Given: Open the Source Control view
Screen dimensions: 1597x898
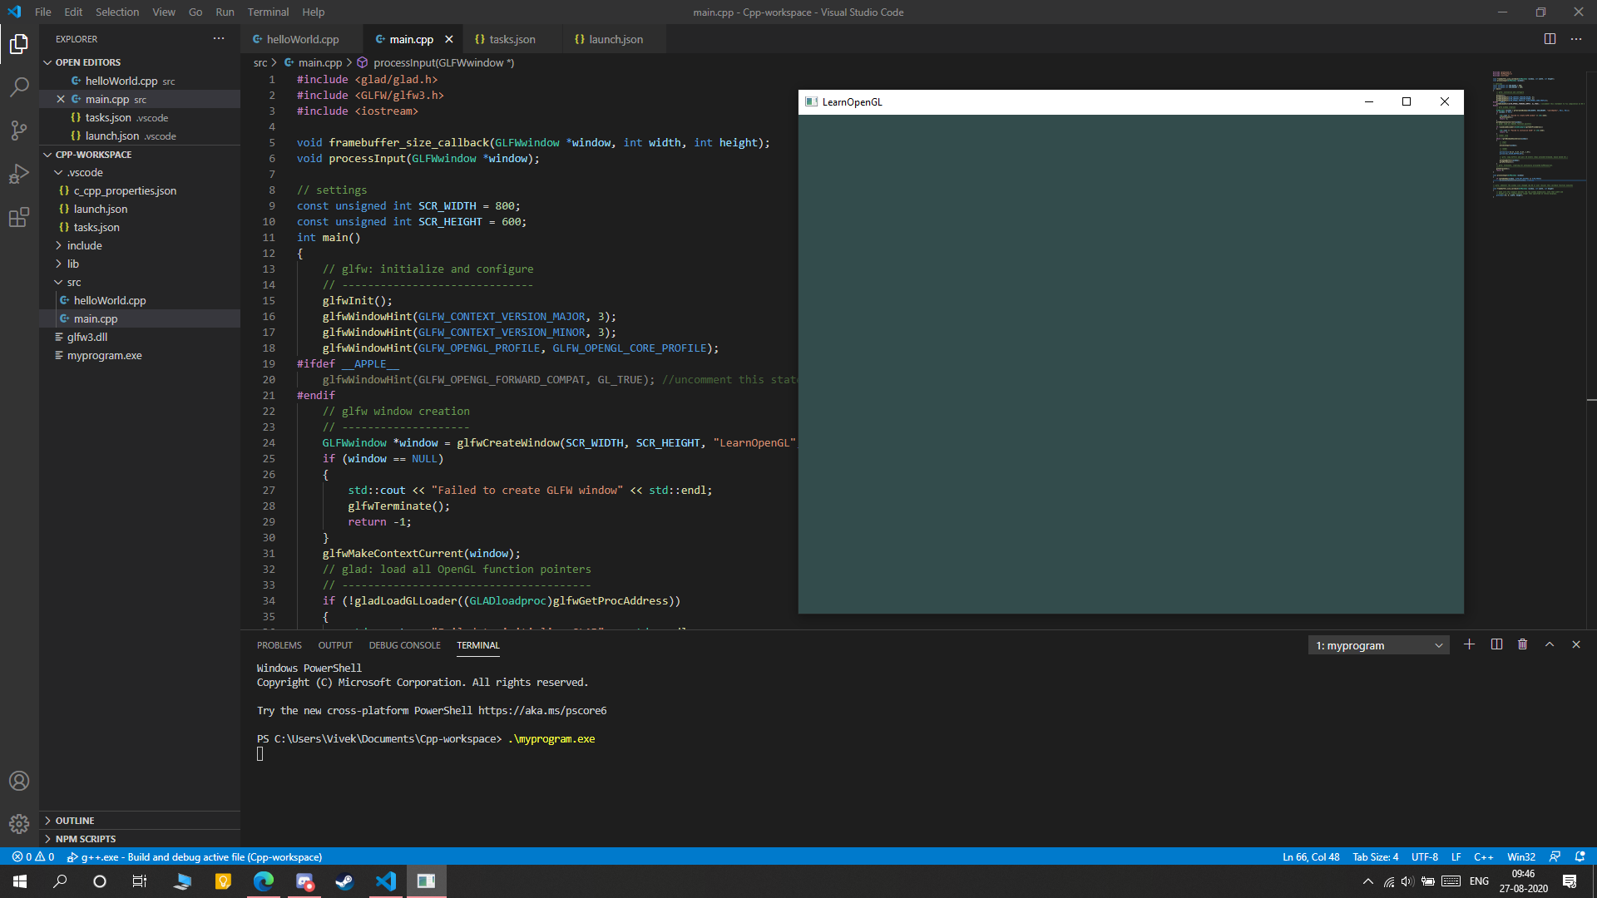Looking at the screenshot, I should tap(19, 130).
